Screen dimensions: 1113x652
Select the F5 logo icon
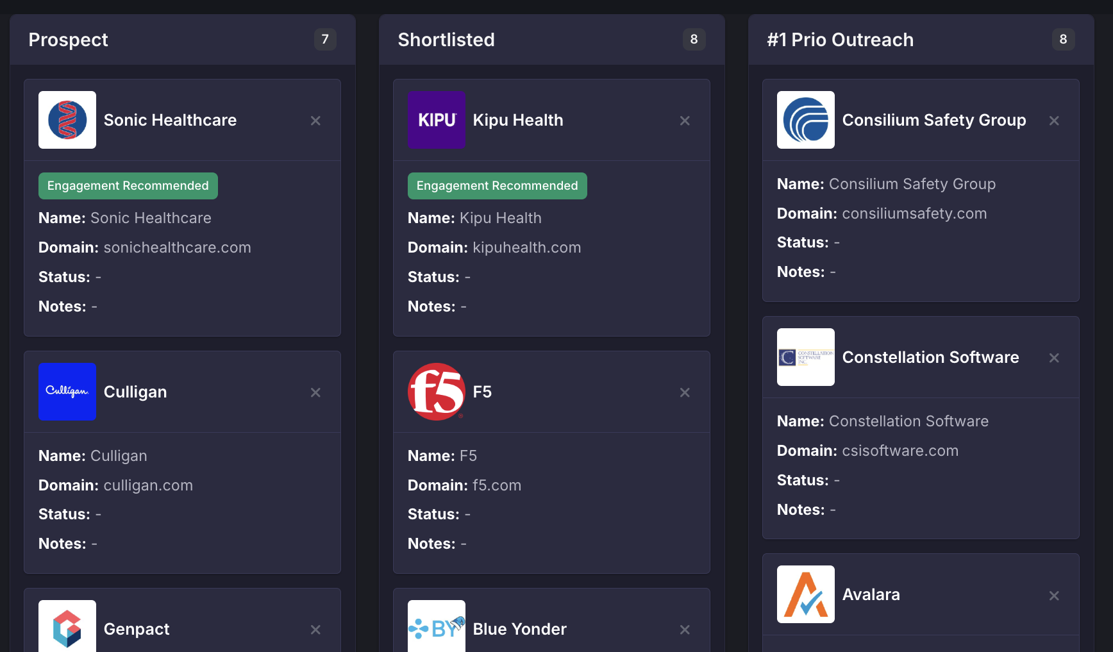point(436,392)
